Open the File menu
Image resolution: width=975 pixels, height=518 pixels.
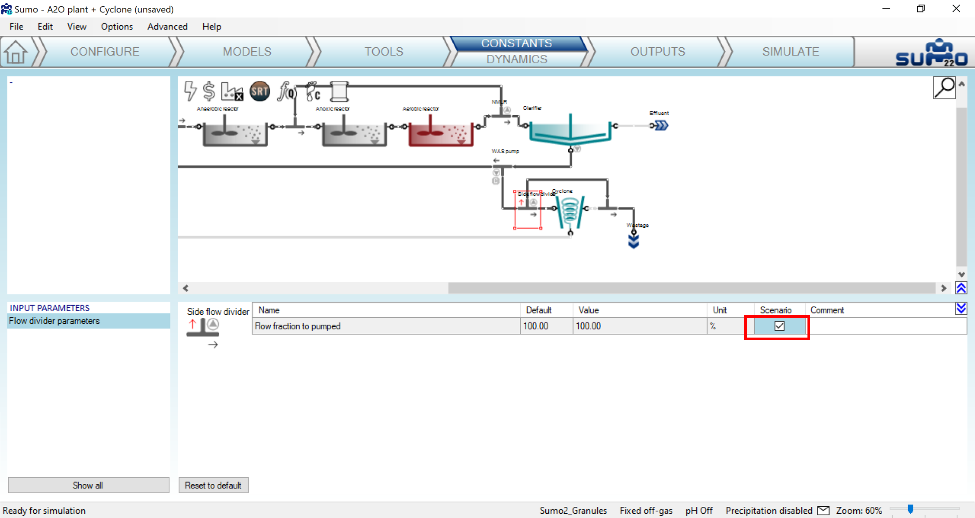click(16, 26)
